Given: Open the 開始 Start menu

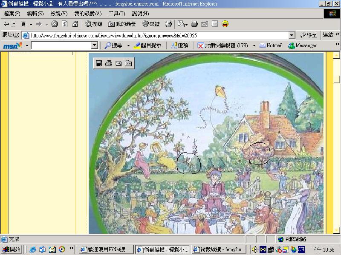Looking at the screenshot, I should click(12, 249).
